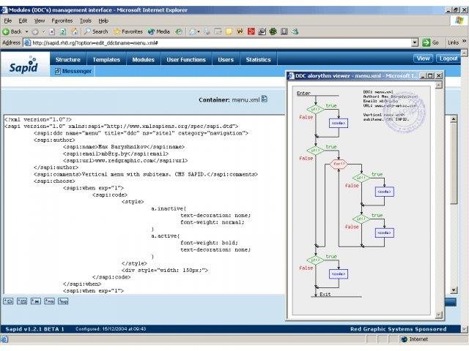
Task: Click the Go button
Action: point(430,42)
